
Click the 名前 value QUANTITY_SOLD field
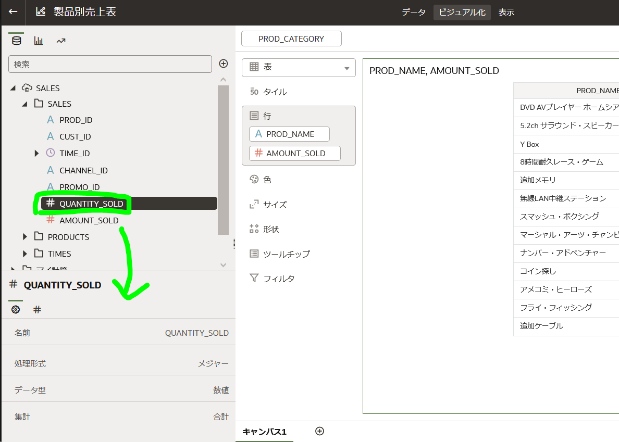[x=196, y=333]
